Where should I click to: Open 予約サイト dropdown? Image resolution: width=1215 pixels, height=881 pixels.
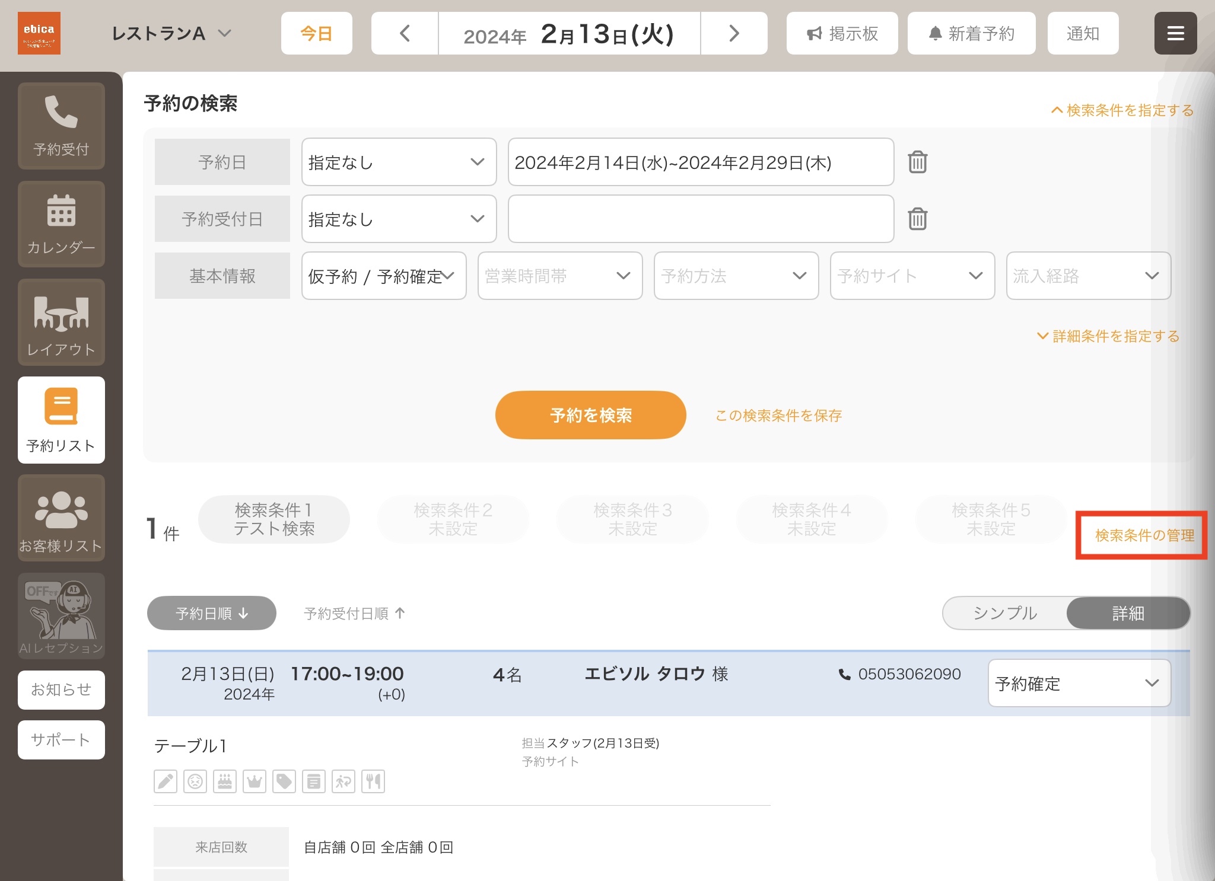point(912,276)
